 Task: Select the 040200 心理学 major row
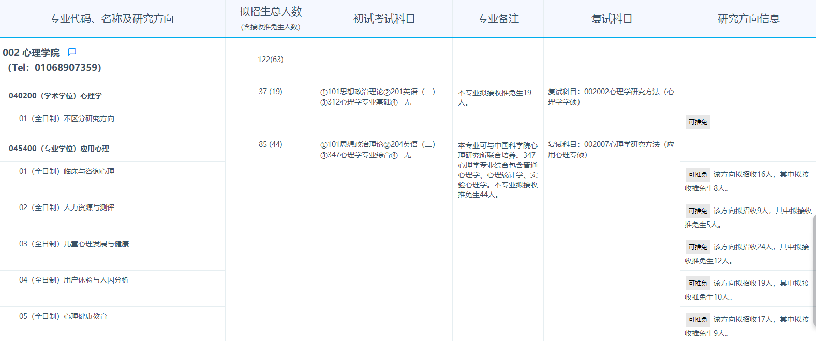[x=55, y=96]
